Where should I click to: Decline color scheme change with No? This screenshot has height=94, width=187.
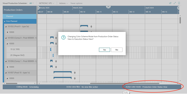pyautogui.click(x=117, y=50)
